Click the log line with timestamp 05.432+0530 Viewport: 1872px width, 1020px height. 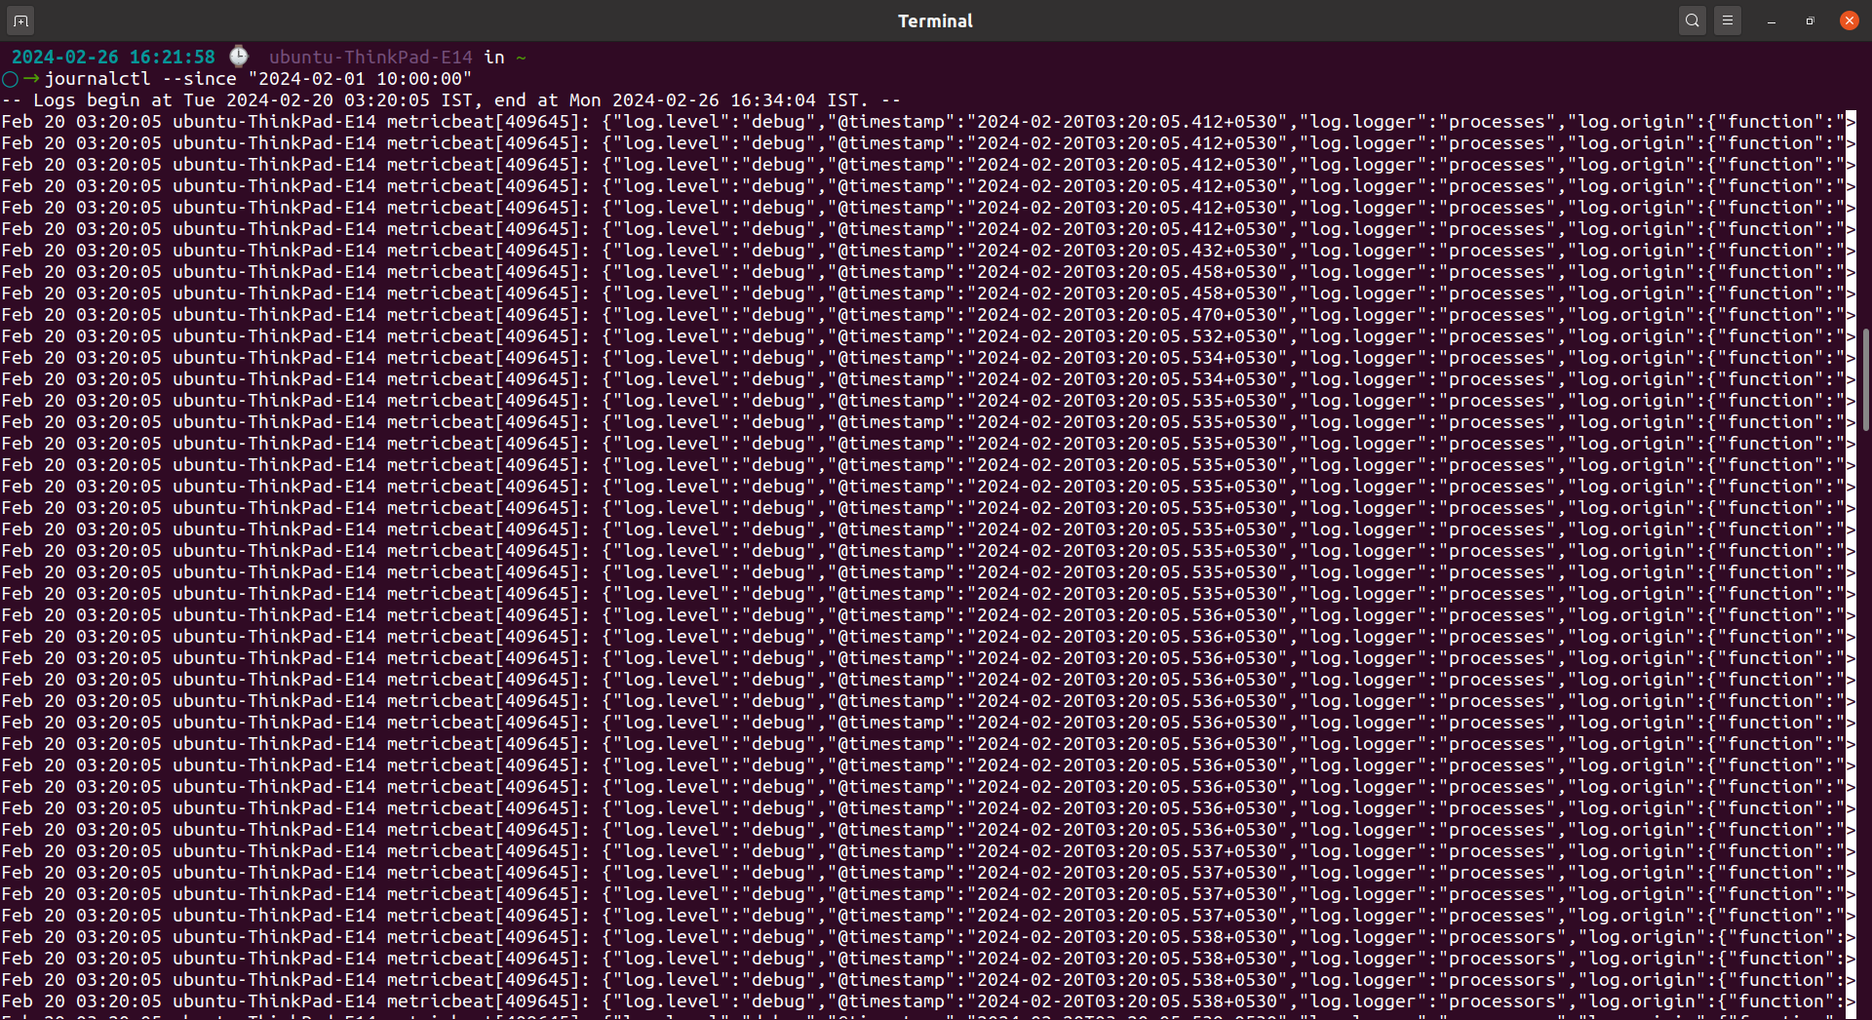click(x=926, y=251)
